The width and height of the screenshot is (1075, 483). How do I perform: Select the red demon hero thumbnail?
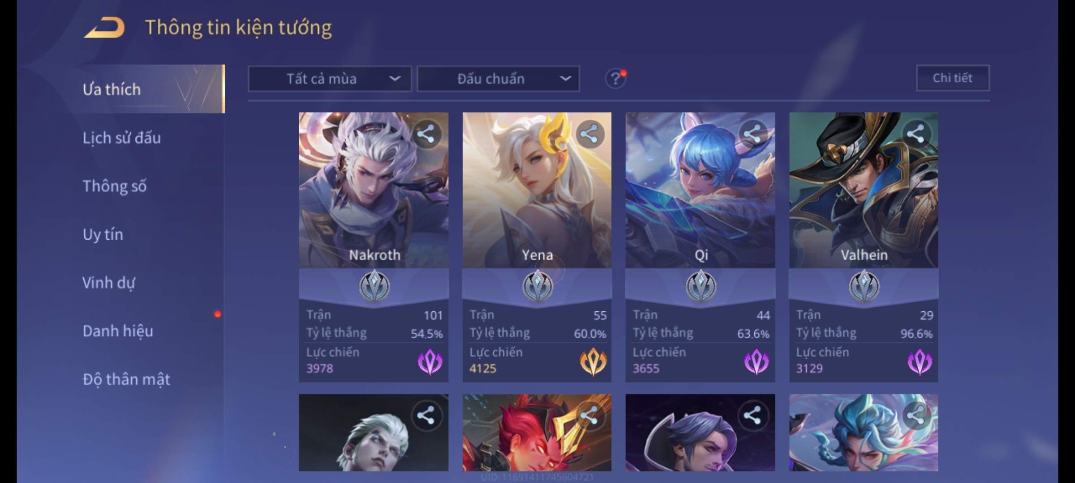pyautogui.click(x=537, y=432)
